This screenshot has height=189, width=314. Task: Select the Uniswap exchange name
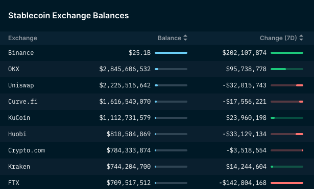coord(21,85)
